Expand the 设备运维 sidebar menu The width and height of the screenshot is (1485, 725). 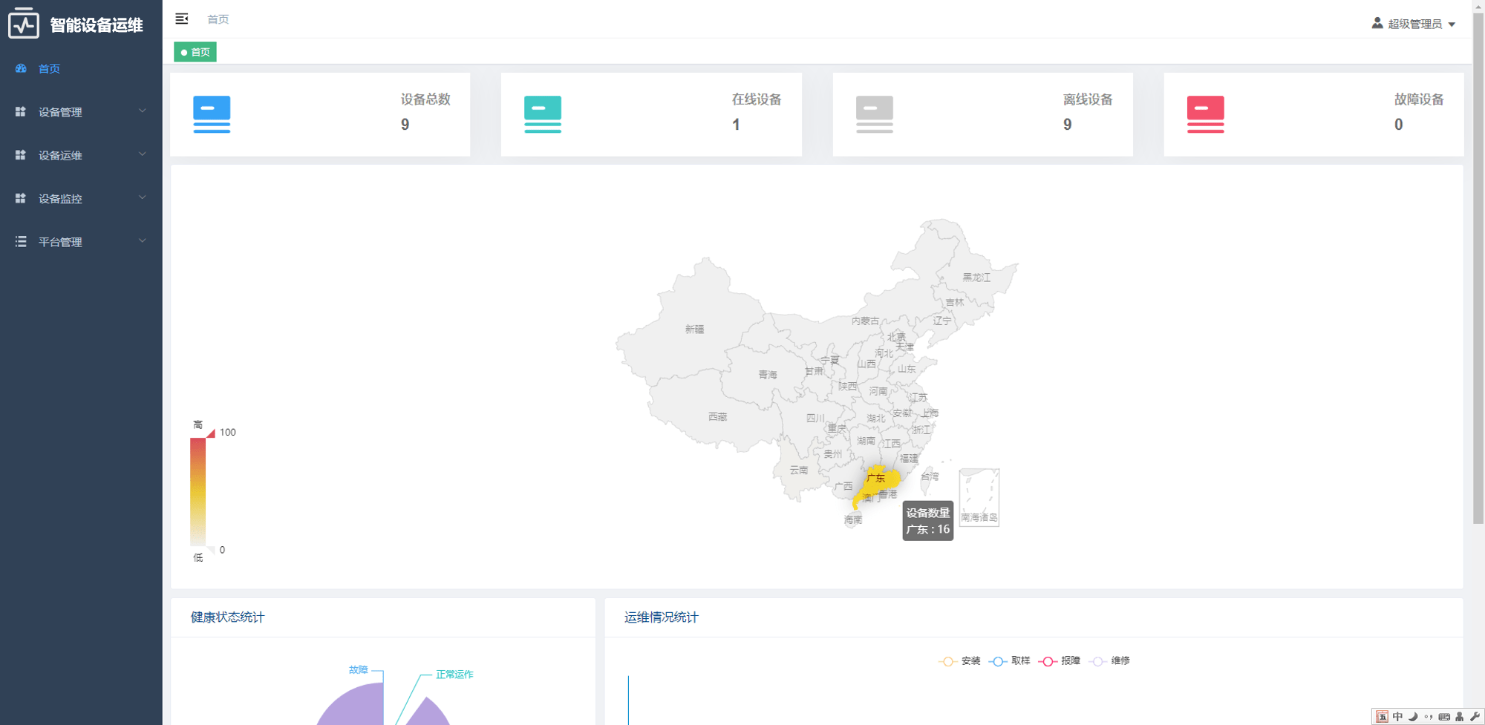[x=80, y=155]
